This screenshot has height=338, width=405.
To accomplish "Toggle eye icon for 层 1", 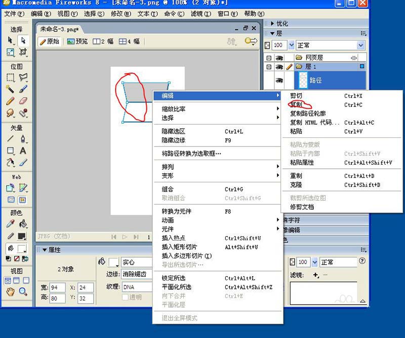I will [x=279, y=66].
